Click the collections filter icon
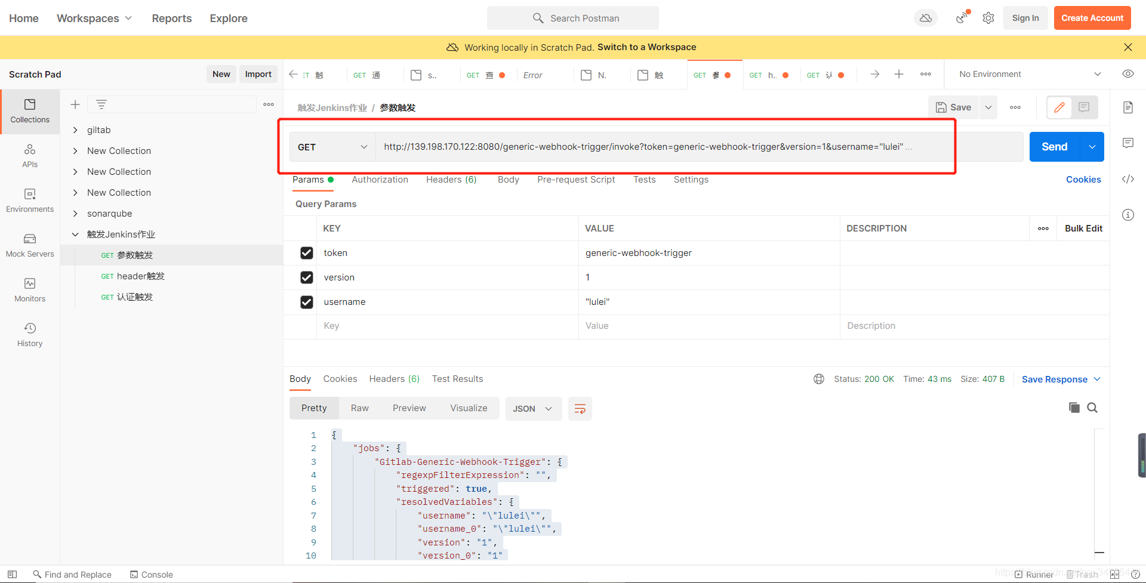This screenshot has width=1146, height=583. coord(101,104)
